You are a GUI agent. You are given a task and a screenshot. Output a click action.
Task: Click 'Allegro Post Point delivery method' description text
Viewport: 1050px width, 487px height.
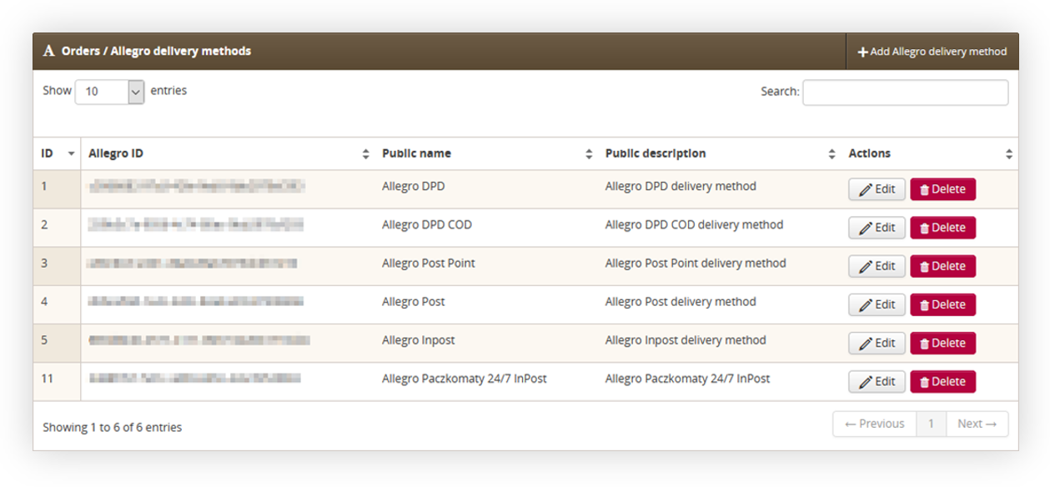pyautogui.click(x=696, y=264)
